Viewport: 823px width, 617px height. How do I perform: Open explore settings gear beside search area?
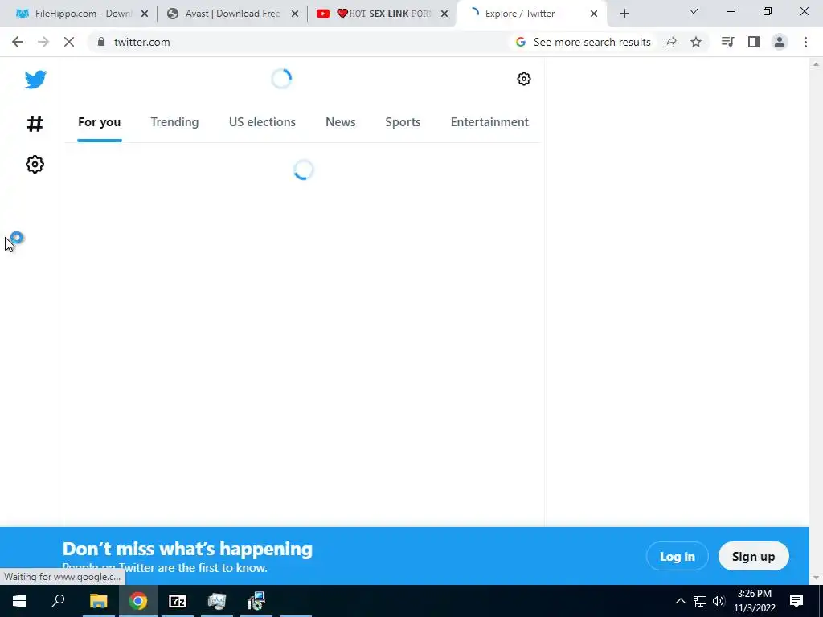524,79
